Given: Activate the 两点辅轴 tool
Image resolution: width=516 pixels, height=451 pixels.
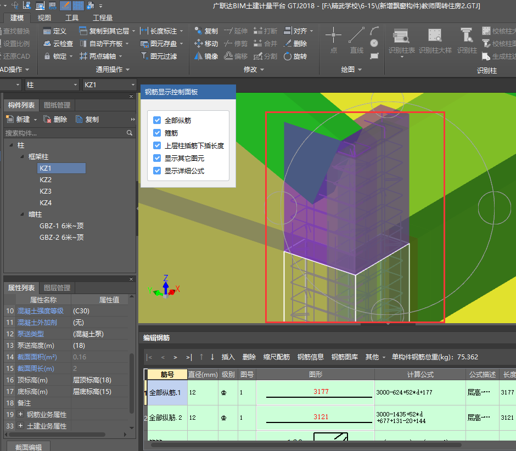Looking at the screenshot, I should click(x=98, y=57).
